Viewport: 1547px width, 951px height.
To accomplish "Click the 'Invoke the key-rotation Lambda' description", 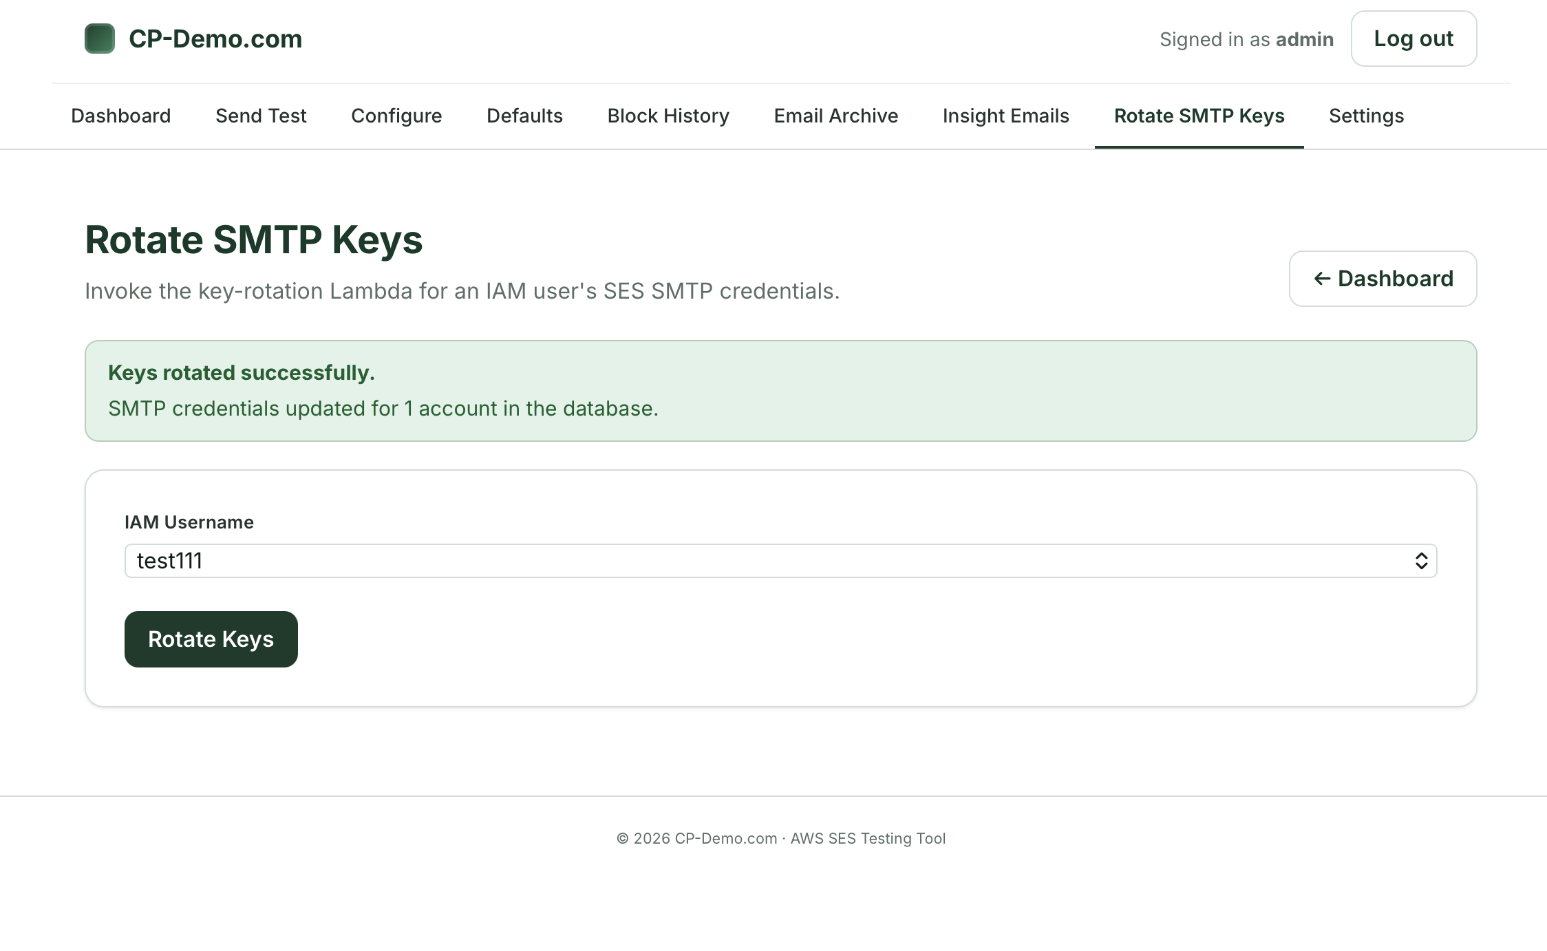I will tap(462, 291).
